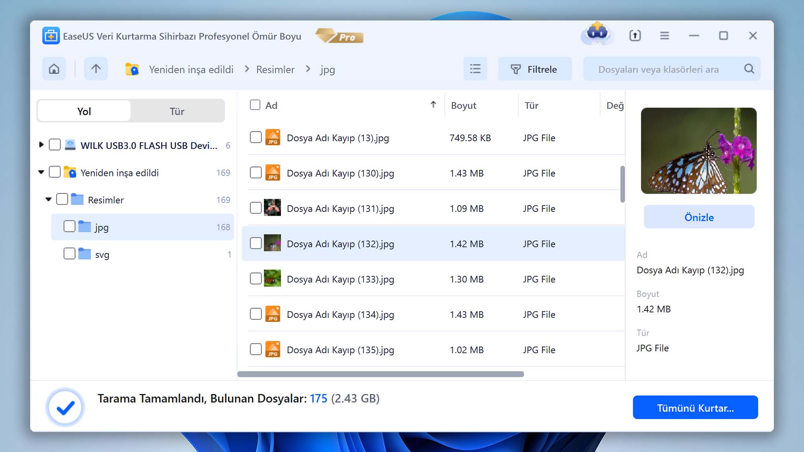Click the Önizle preview button
Image resolution: width=804 pixels, height=452 pixels.
[x=699, y=217]
